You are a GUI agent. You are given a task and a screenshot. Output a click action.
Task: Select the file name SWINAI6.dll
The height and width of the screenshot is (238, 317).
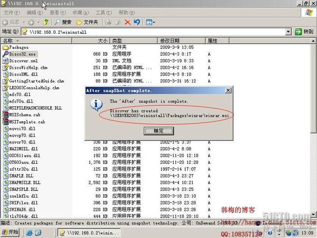point(22,210)
